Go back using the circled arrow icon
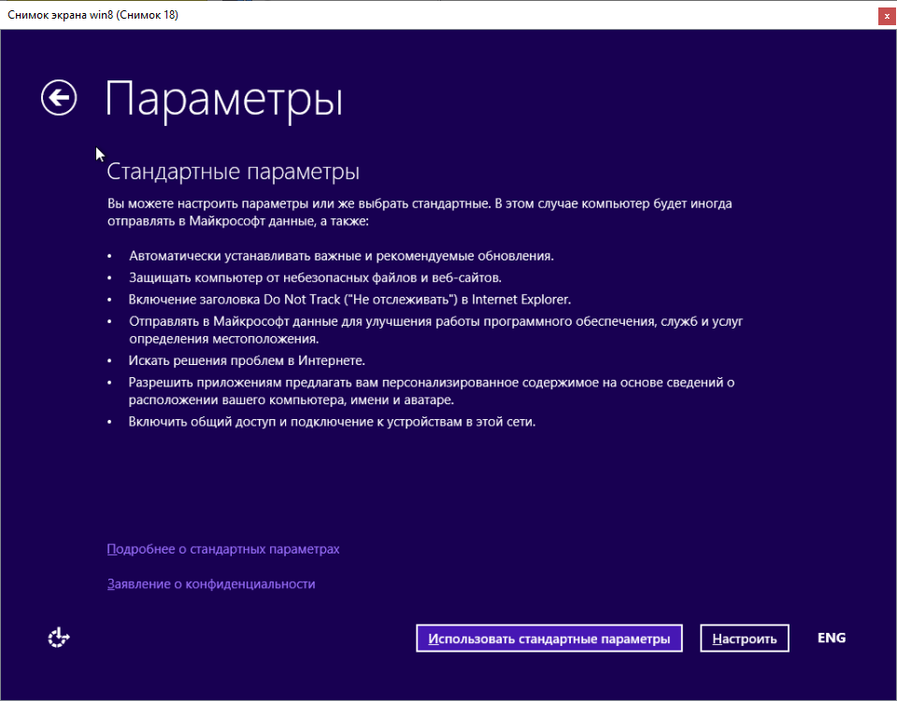Image resolution: width=897 pixels, height=701 pixels. coord(59,98)
